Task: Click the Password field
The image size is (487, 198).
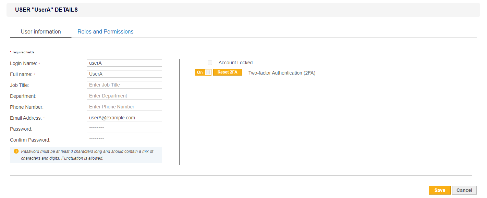Action: (124, 128)
